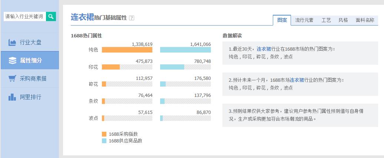Click the orange 纯色 purchase index bar
This screenshot has width=384, height=158.
[x=127, y=50]
